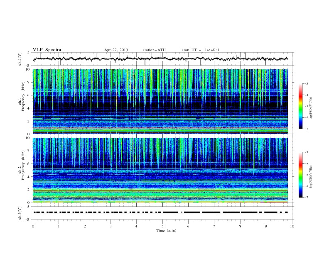This screenshot has height=254, width=329.
Task: Click time axis tick label '7'
Action: [x=214, y=226]
